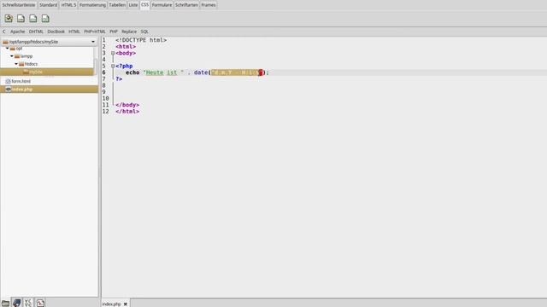547x307 pixels.
Task: Close the index.php document tab
Action: (126, 304)
